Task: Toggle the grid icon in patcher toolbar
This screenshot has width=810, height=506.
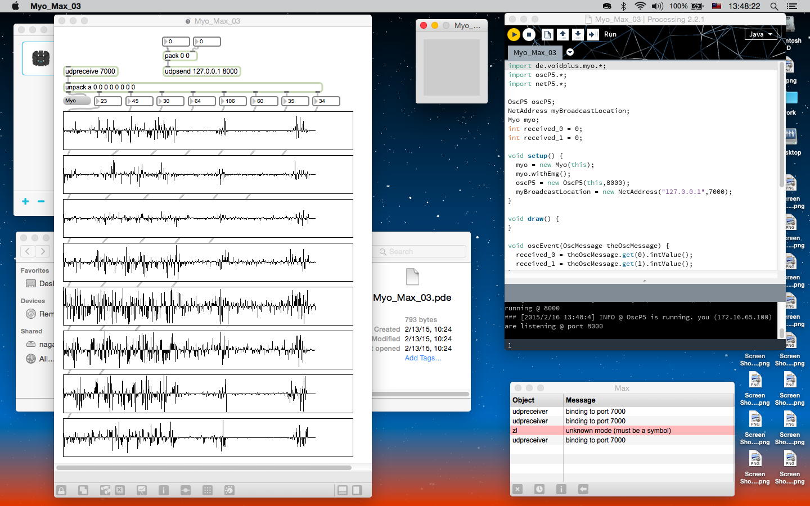Action: click(208, 490)
